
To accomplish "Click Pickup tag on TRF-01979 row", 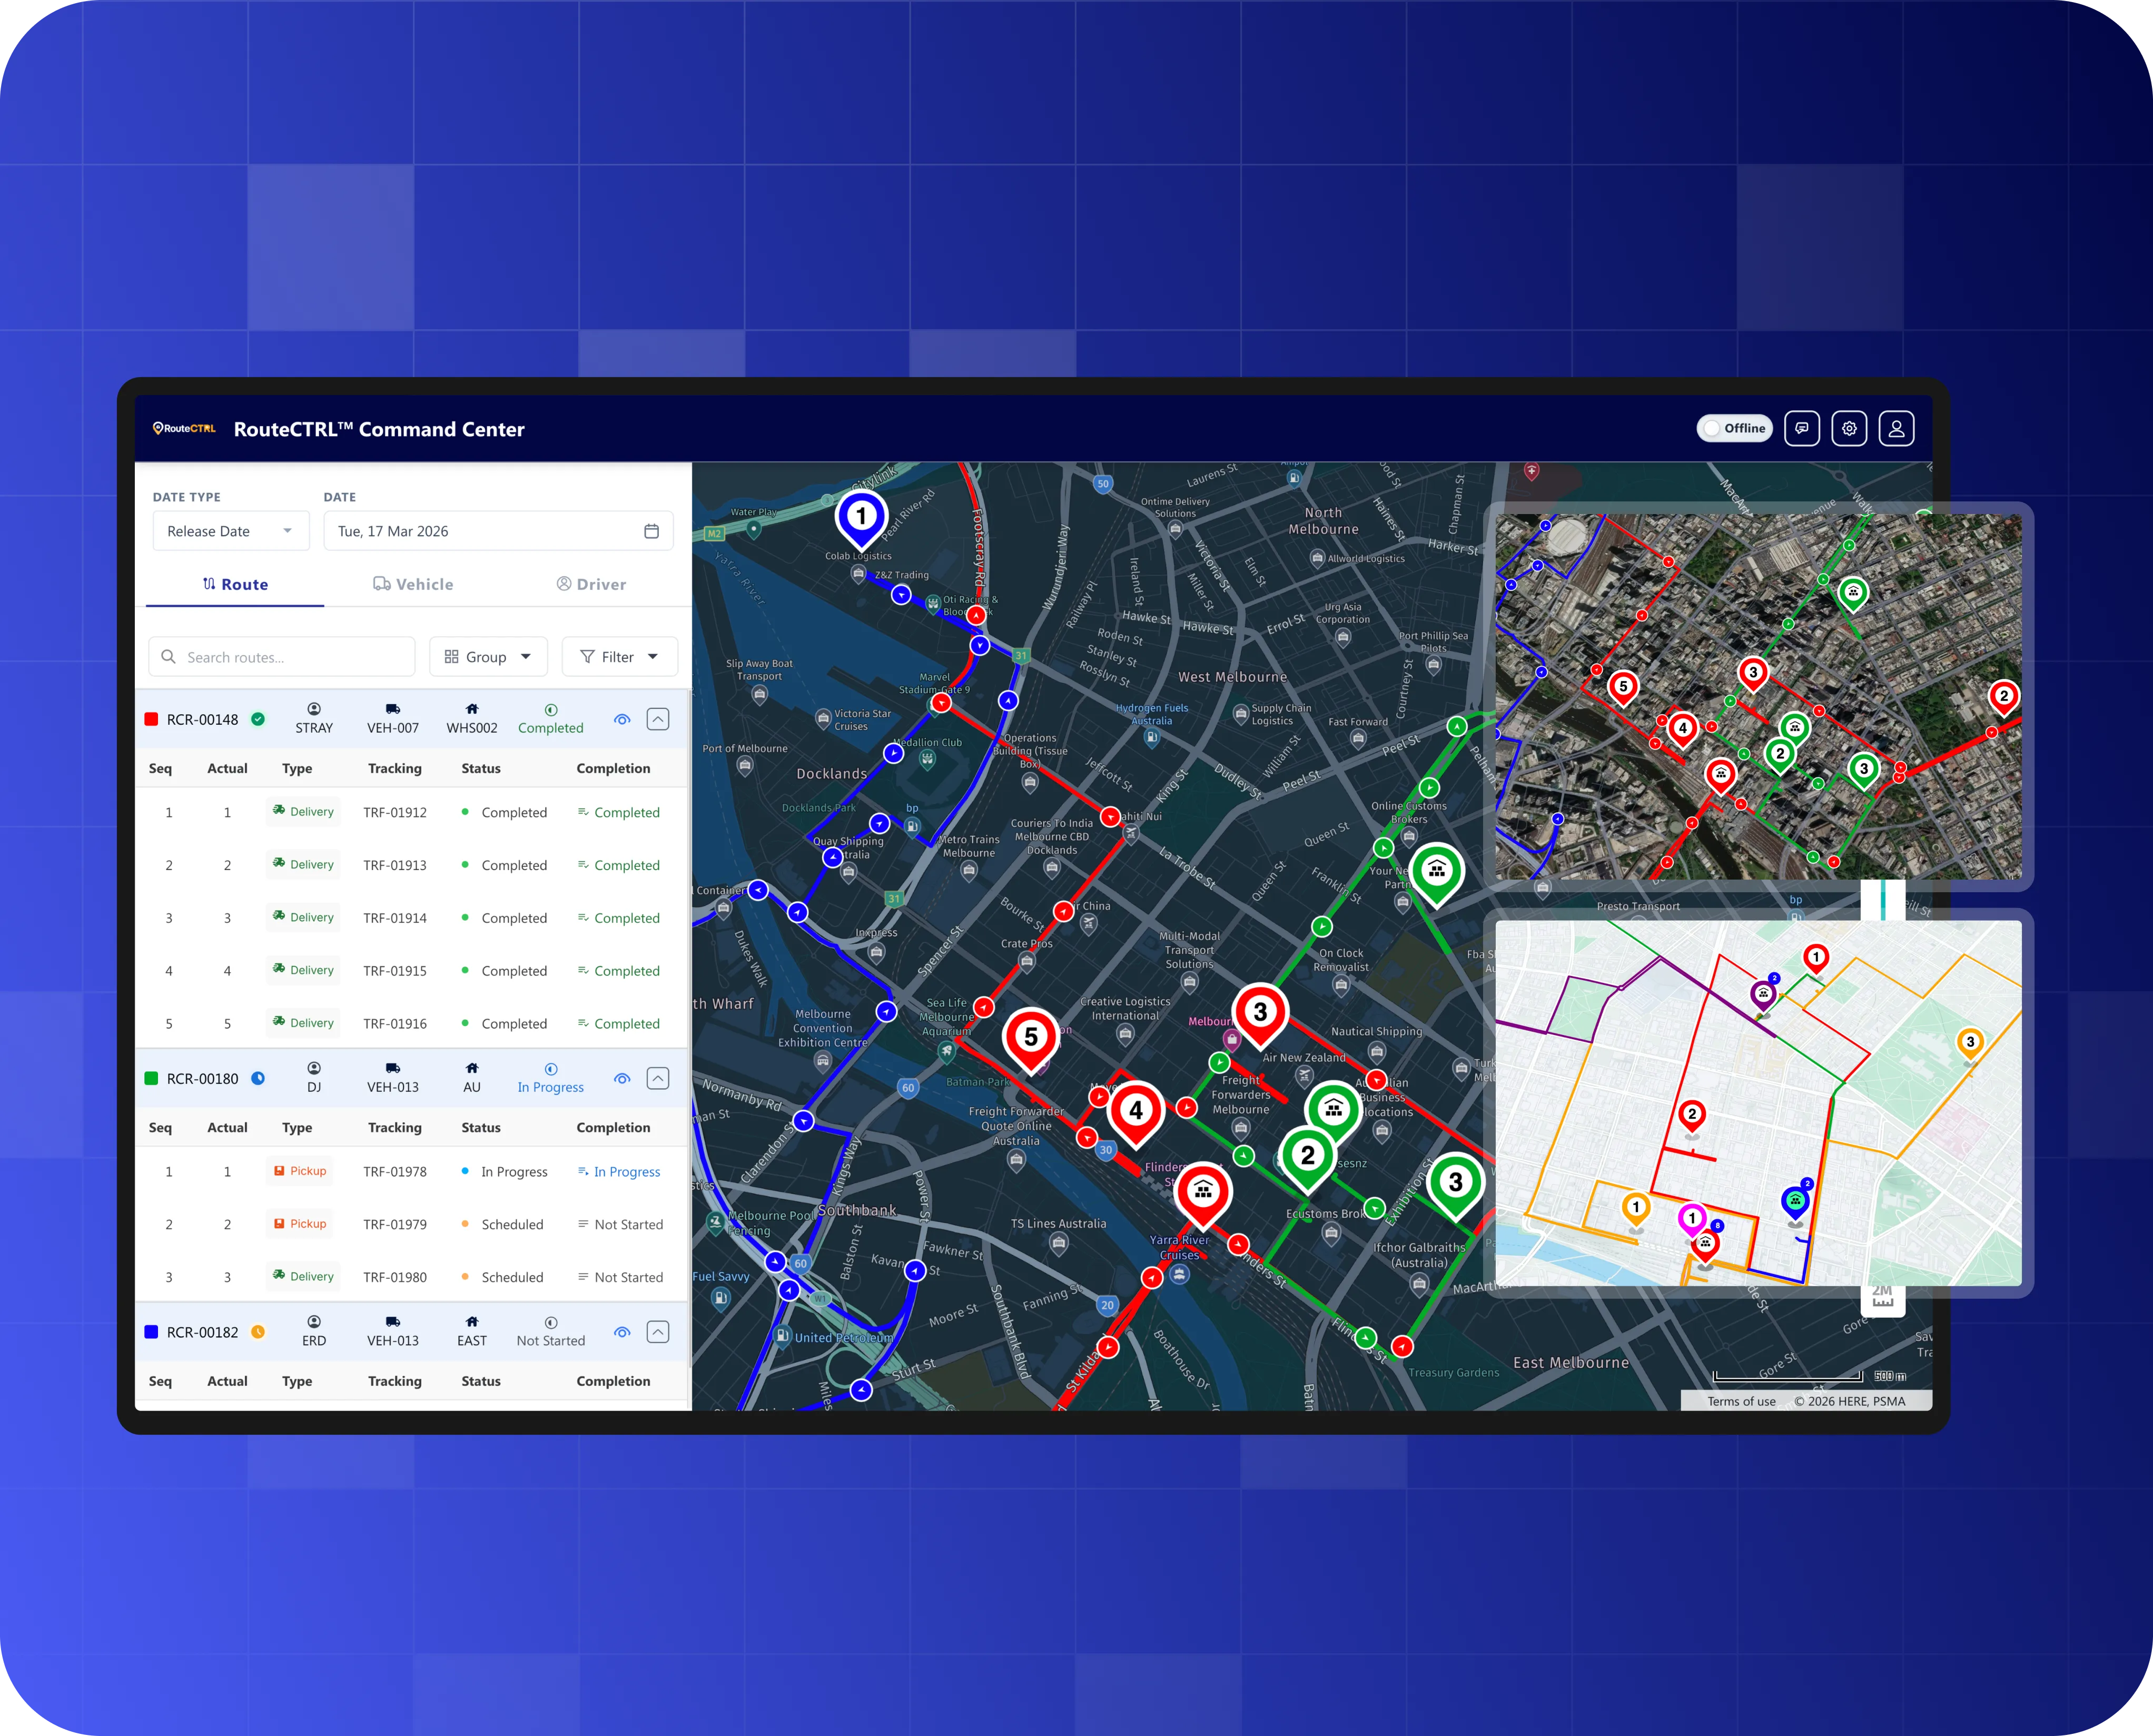I will tap(300, 1223).
